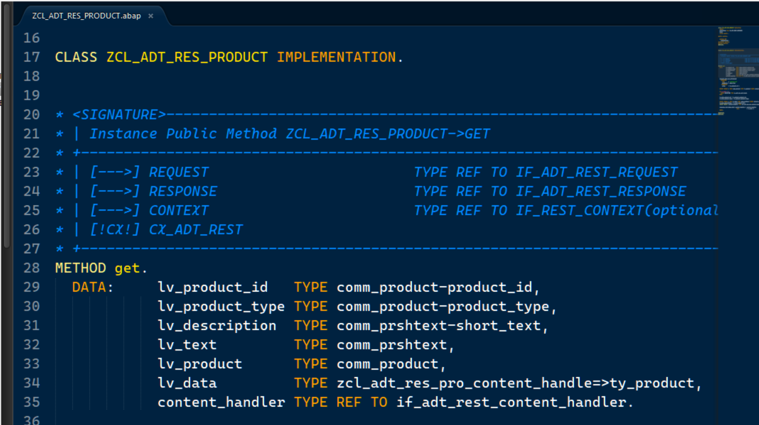Viewport: 759px width, 425px height.
Task: Click IF_REST_CONTEXT(optional type text
Action: point(617,211)
